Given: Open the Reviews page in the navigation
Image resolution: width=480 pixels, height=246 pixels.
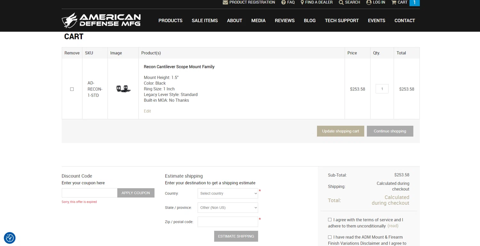Looking at the screenshot, I should coord(285,20).
